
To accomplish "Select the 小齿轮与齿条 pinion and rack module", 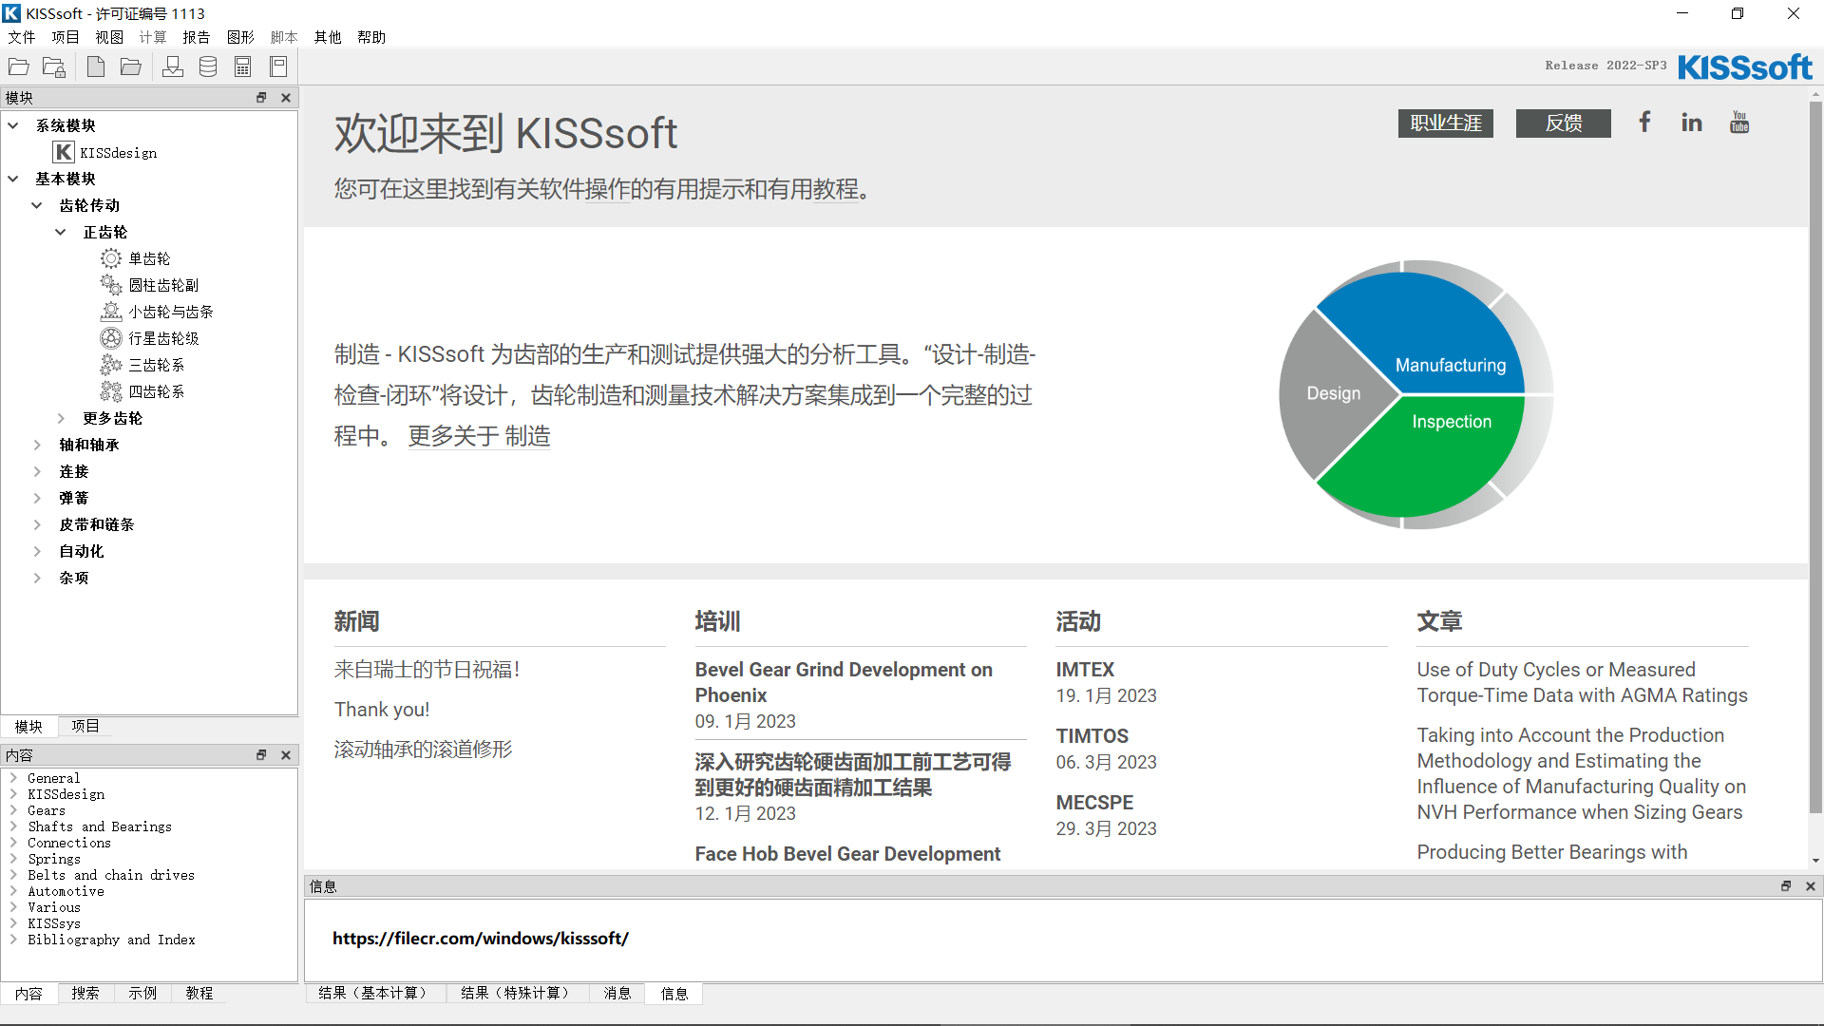I will [x=157, y=312].
